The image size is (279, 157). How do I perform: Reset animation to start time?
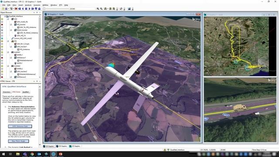click(x=16, y=9)
